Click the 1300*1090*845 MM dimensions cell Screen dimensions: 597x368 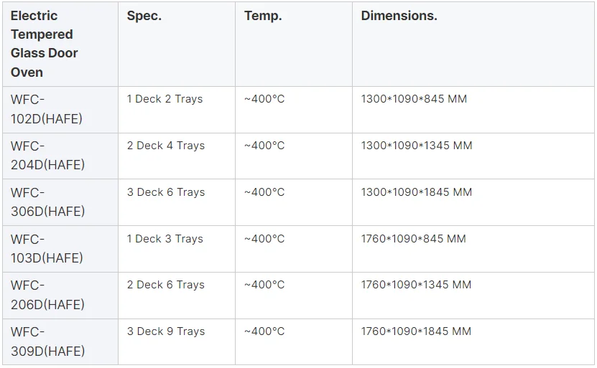414,99
